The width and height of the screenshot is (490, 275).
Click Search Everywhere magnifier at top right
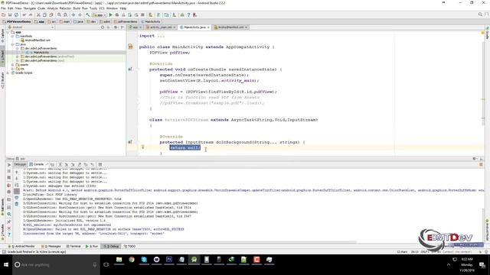(x=480, y=15)
